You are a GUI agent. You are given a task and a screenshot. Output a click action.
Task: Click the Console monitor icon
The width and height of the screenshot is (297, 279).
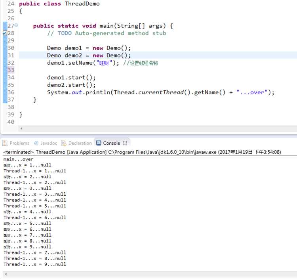[x=99, y=143]
